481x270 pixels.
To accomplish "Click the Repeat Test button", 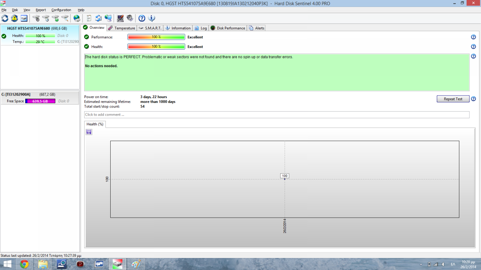I will (453, 99).
